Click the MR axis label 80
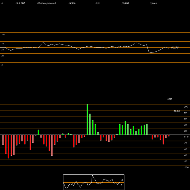This screenshot has width=190, height=190. pos(185,113)
